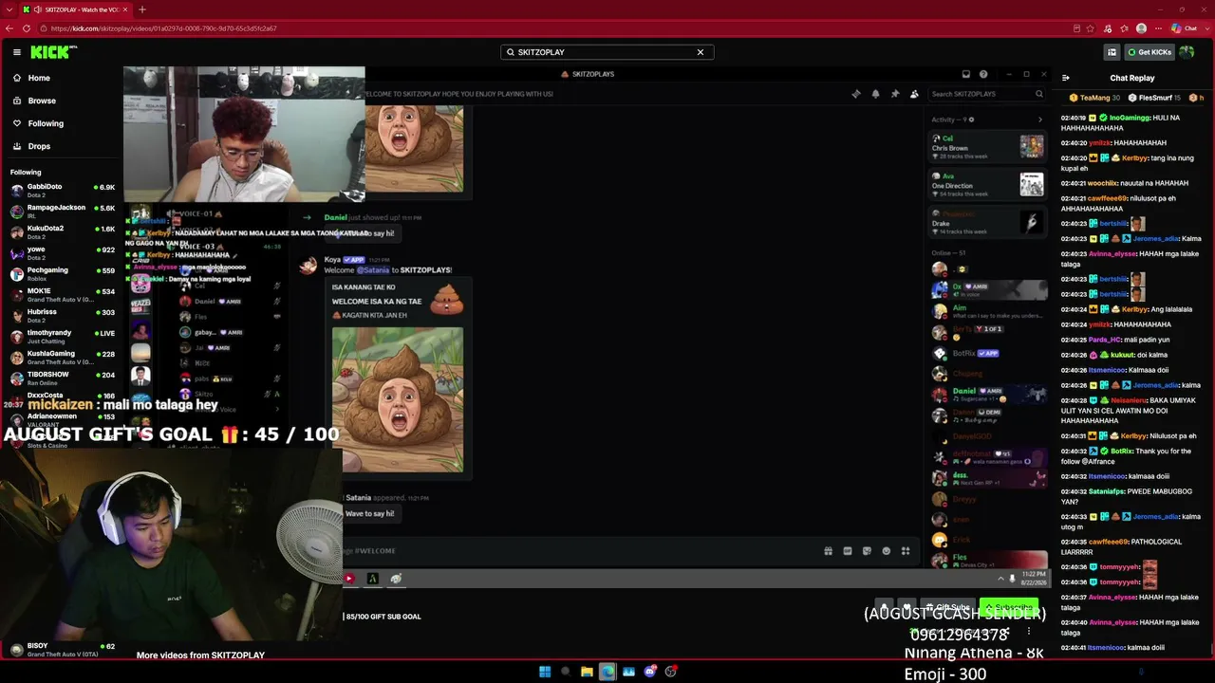Open the Kick sidebar hamburger menu
The width and height of the screenshot is (1215, 683).
17,52
